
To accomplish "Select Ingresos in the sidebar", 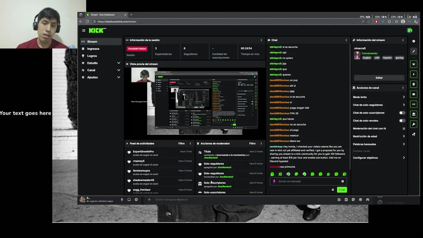I will [101, 49].
